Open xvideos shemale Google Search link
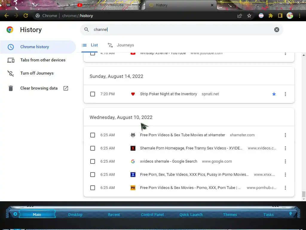Screen dimensions: 306x230 pyautogui.click(x=169, y=161)
